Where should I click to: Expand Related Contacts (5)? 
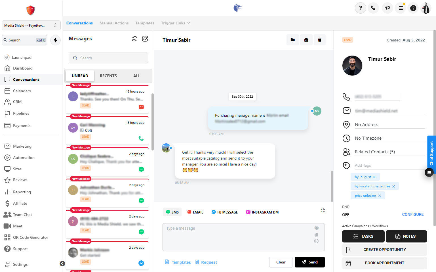coord(374,152)
